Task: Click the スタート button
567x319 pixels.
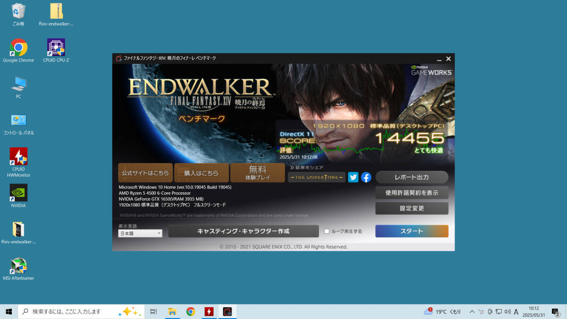Action: 412,231
